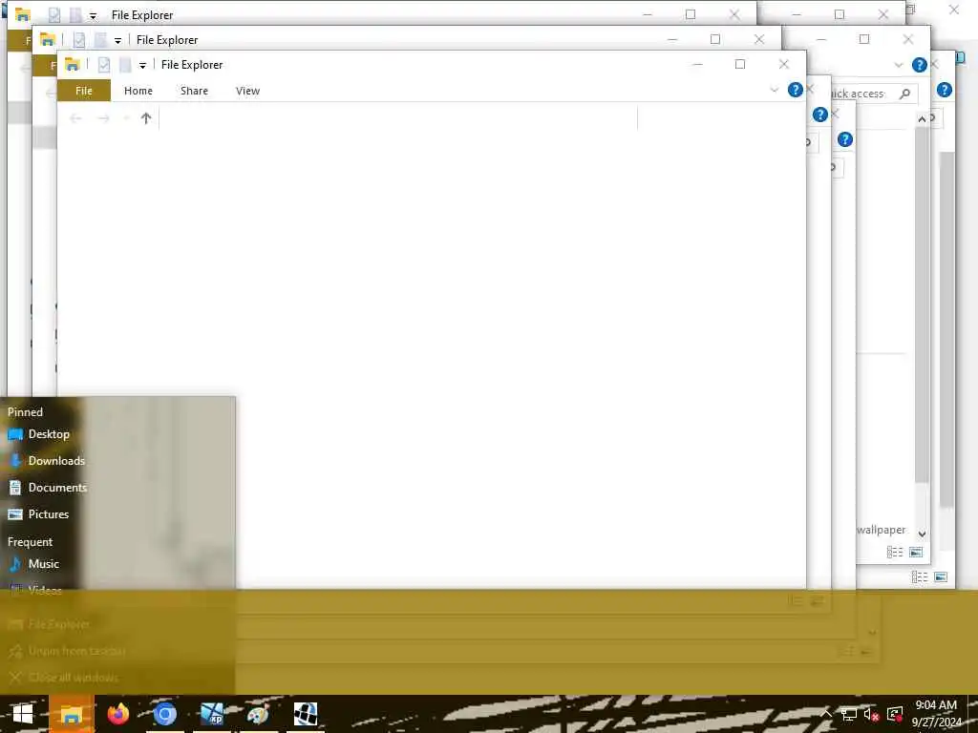Click the network icon in the system tray
Image resolution: width=978 pixels, height=733 pixels.
[848, 714]
